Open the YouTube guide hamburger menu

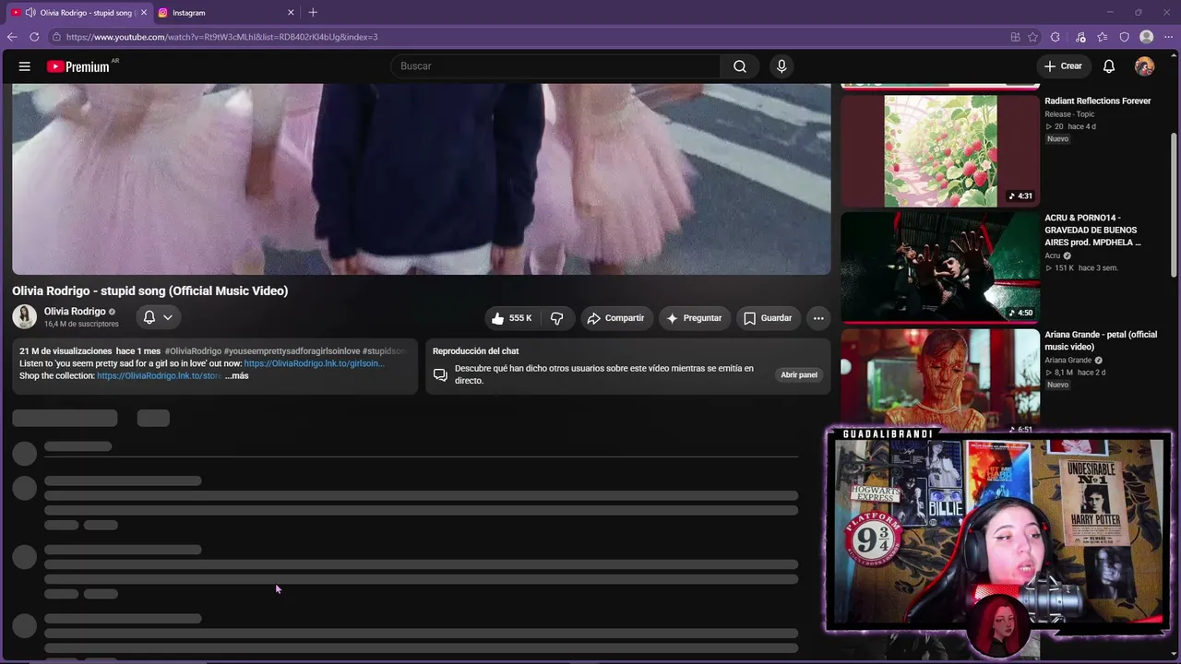coord(25,66)
